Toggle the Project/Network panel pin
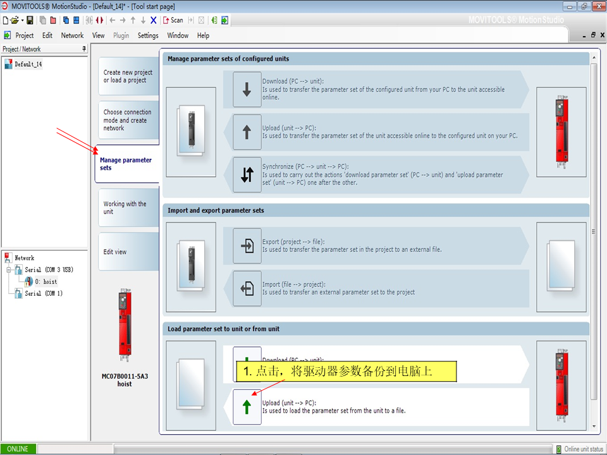The width and height of the screenshot is (607, 455). (x=84, y=49)
